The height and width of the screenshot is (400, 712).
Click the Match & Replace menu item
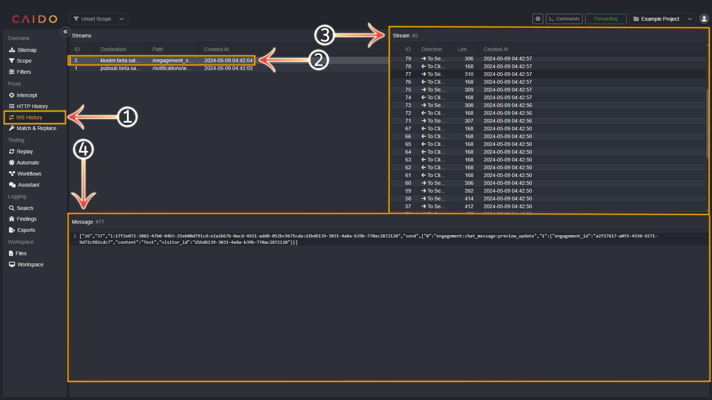coord(36,128)
